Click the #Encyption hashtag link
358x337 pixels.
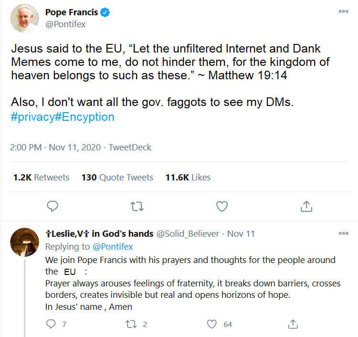click(x=84, y=117)
